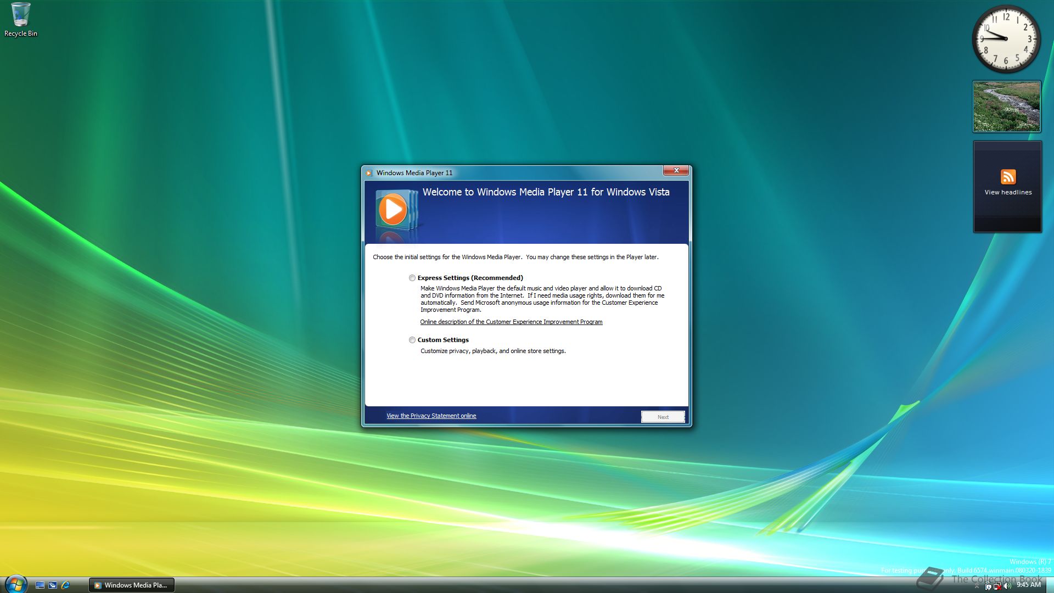Click the Windows Media Player icon in the title bar
The height and width of the screenshot is (593, 1054).
click(369, 173)
